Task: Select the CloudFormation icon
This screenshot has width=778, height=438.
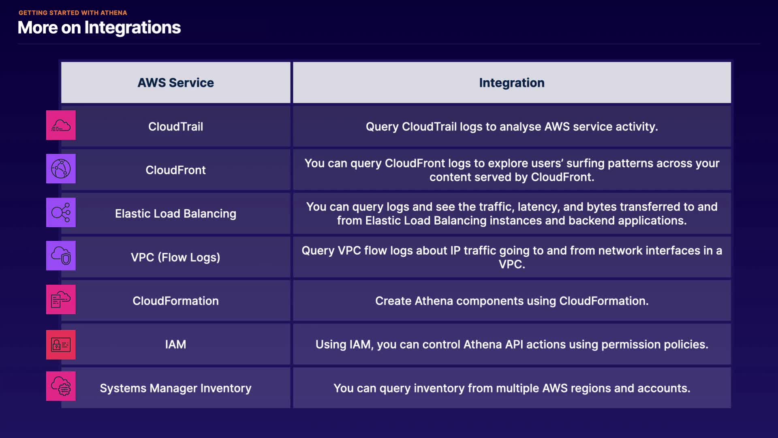Action: [x=61, y=300]
